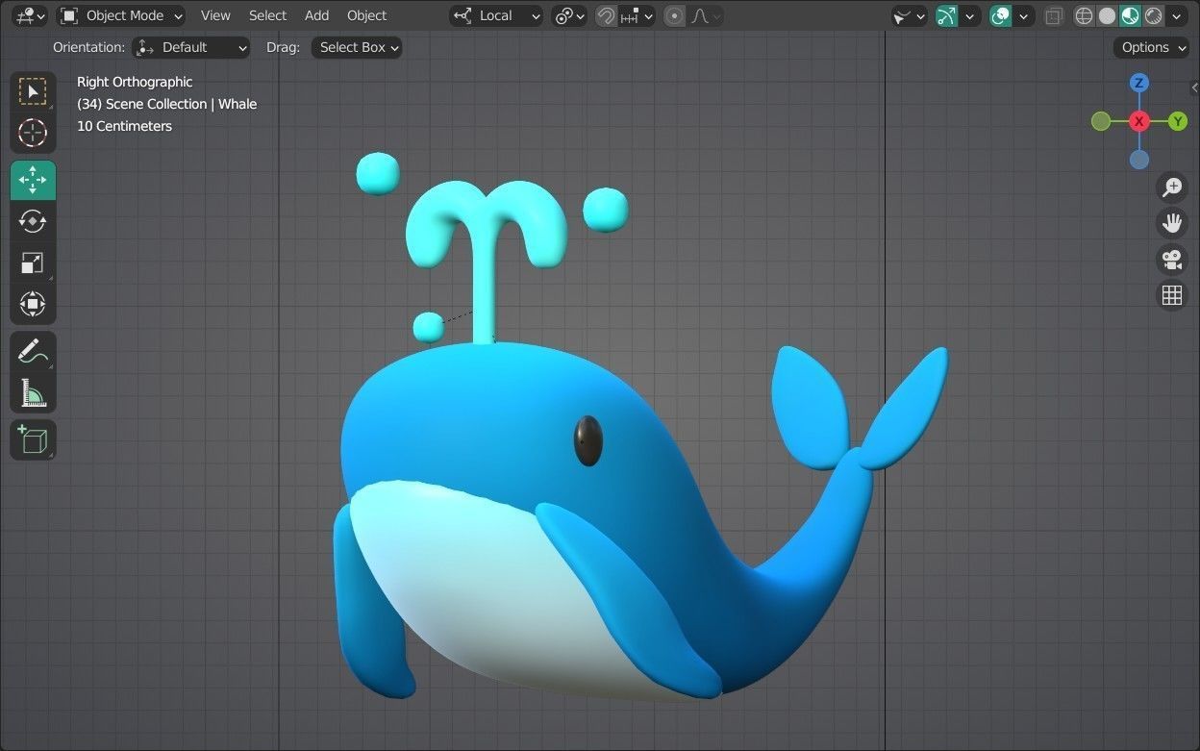Viewport: 1200px width, 751px height.
Task: Click the red X axis gizmo
Action: 1139,121
